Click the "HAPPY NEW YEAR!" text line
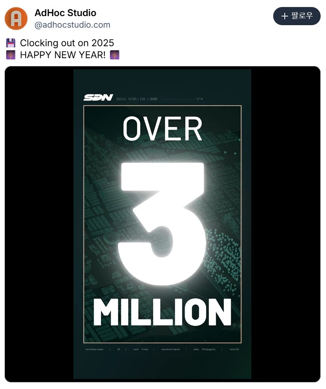Screen dimensions: 326x389 coord(63,55)
